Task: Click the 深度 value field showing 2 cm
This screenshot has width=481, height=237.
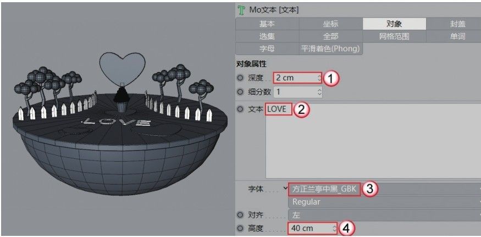Action: coord(297,78)
